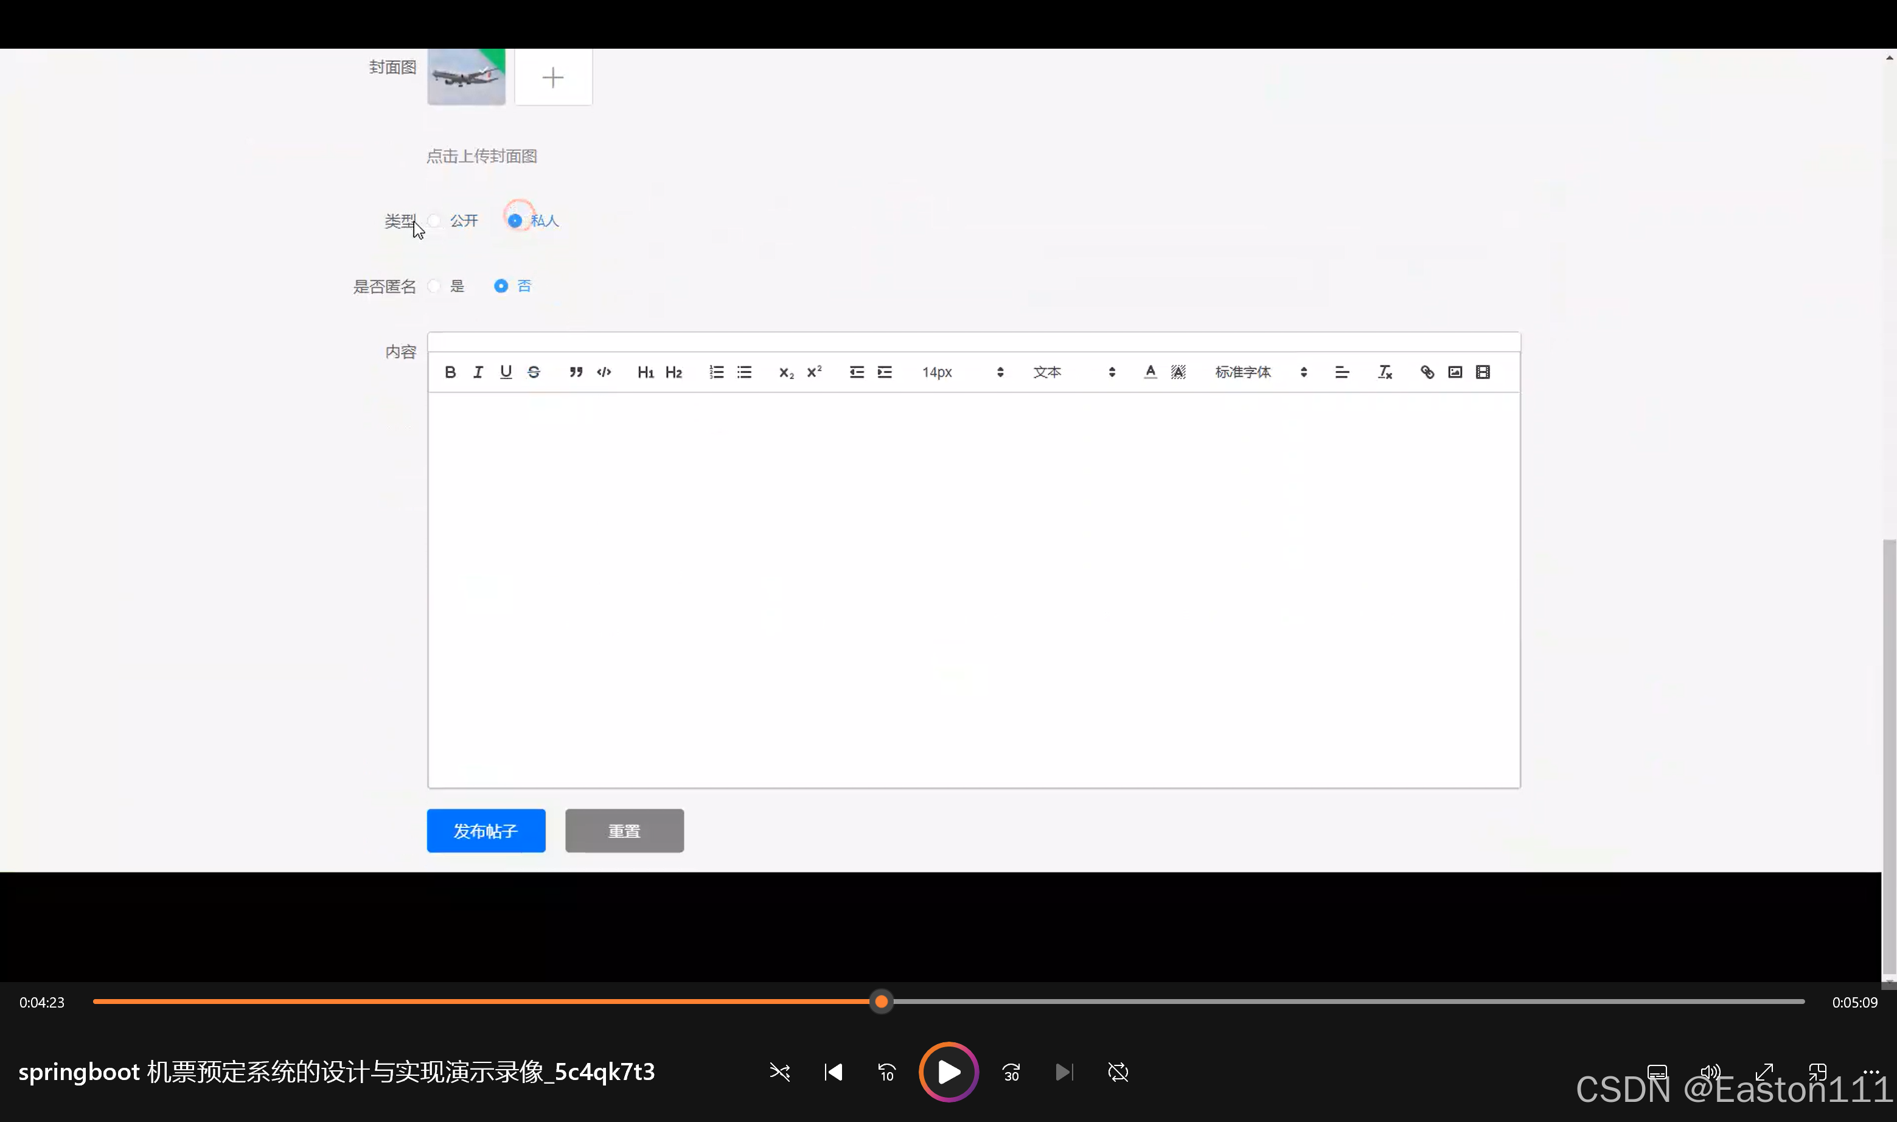Viewport: 1897px width, 1122px height.
Task: Open the text alignment options
Action: pos(1342,372)
